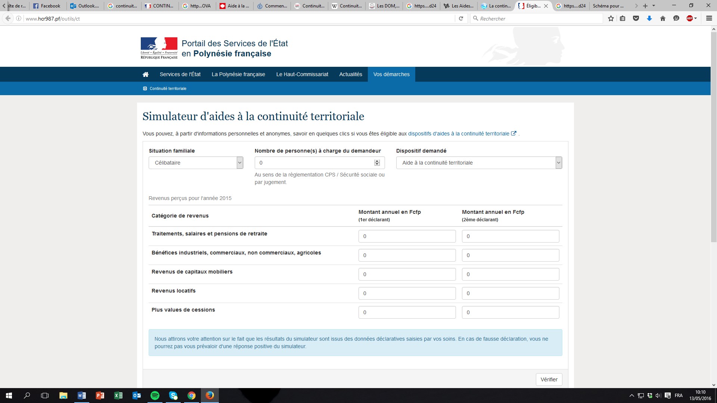
Task: Open Spotify from the taskbar
Action: pos(155,396)
